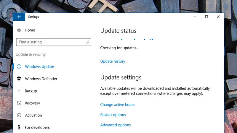Click the magnifier search icon
The height and width of the screenshot is (133, 237).
tap(88, 42)
